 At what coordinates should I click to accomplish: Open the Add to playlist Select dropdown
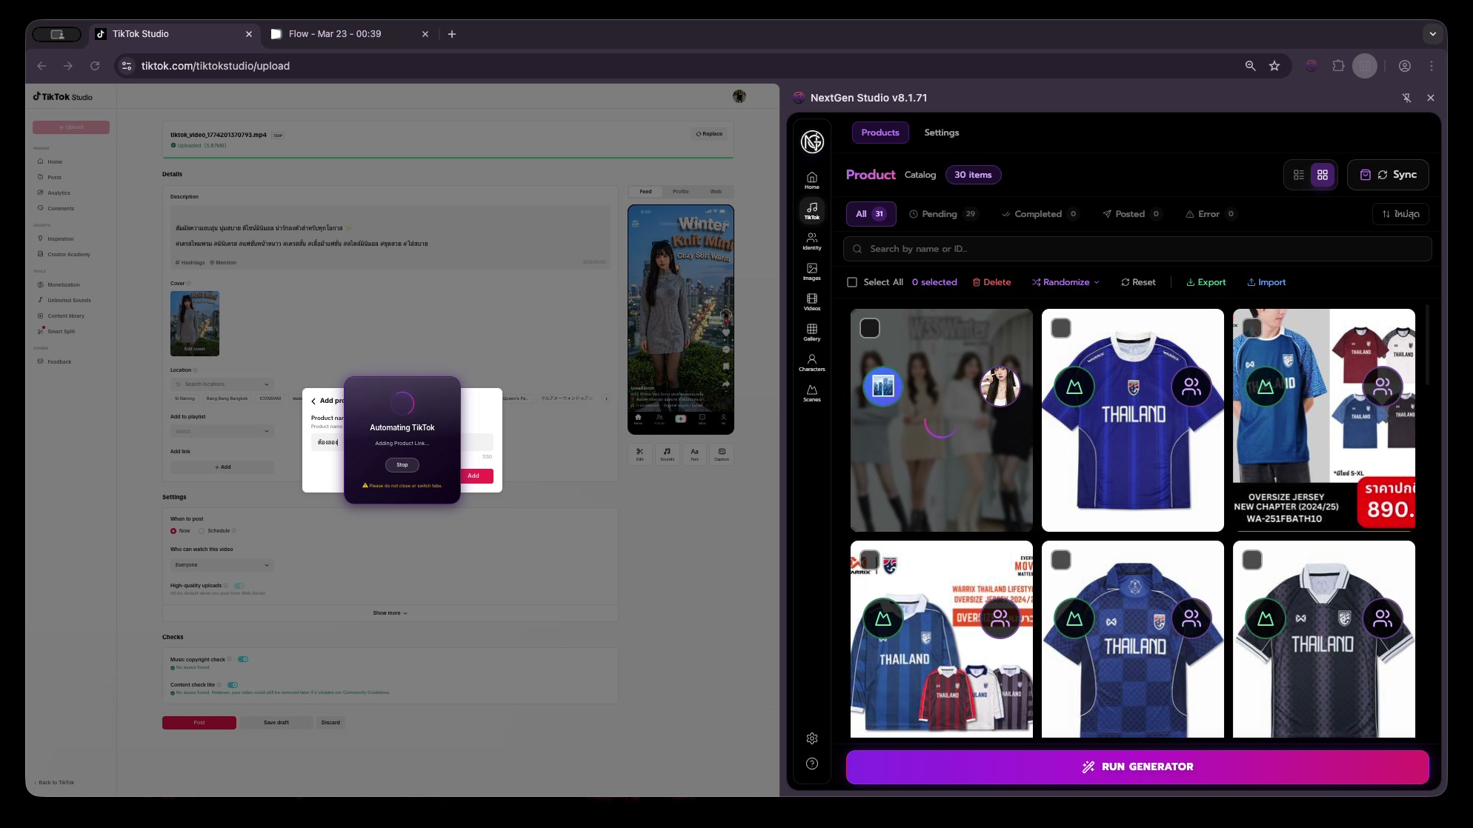222,431
